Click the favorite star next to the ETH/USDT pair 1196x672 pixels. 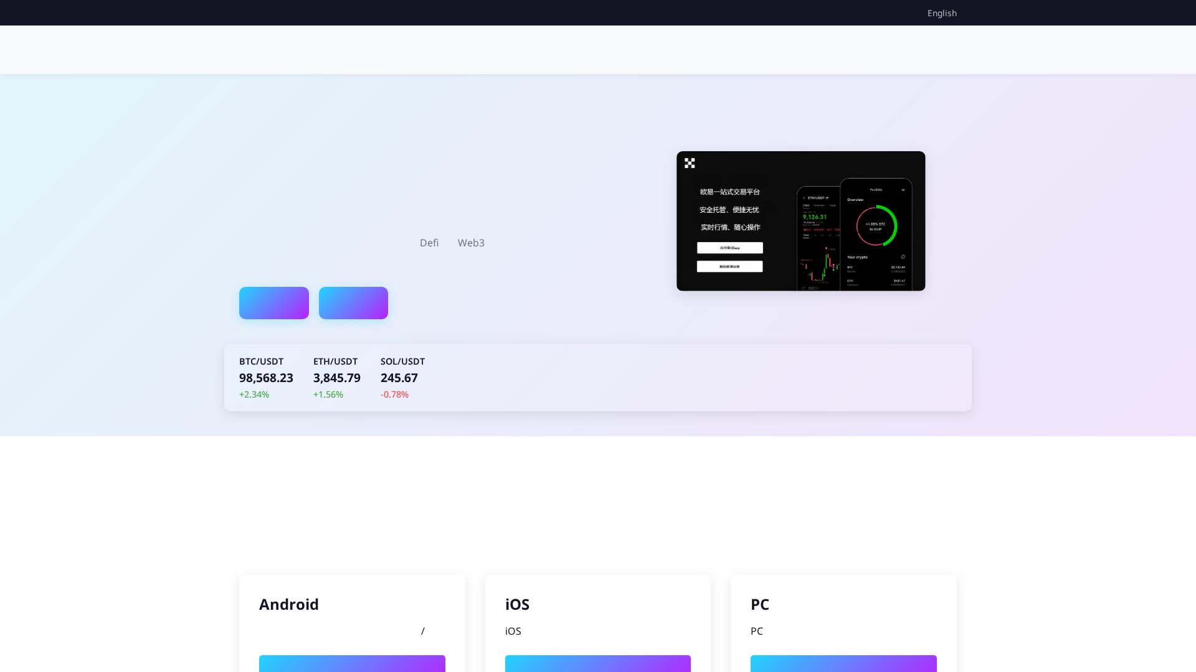point(827,197)
